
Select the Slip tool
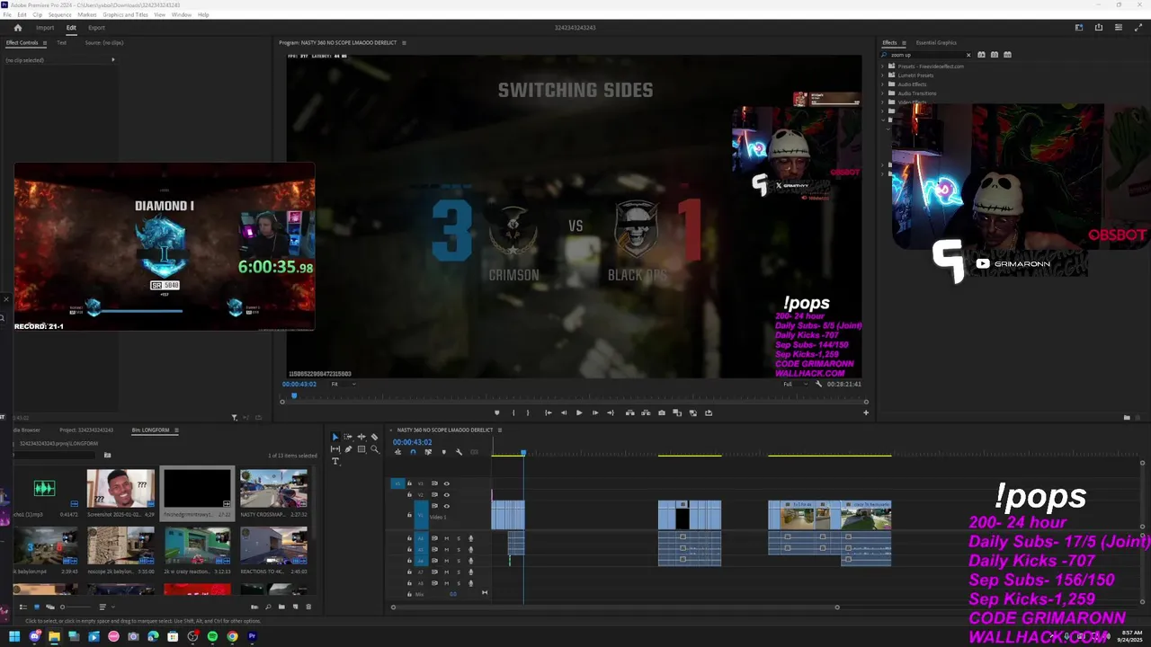click(335, 449)
